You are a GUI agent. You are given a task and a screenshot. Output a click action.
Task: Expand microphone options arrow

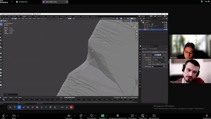coord(7,116)
